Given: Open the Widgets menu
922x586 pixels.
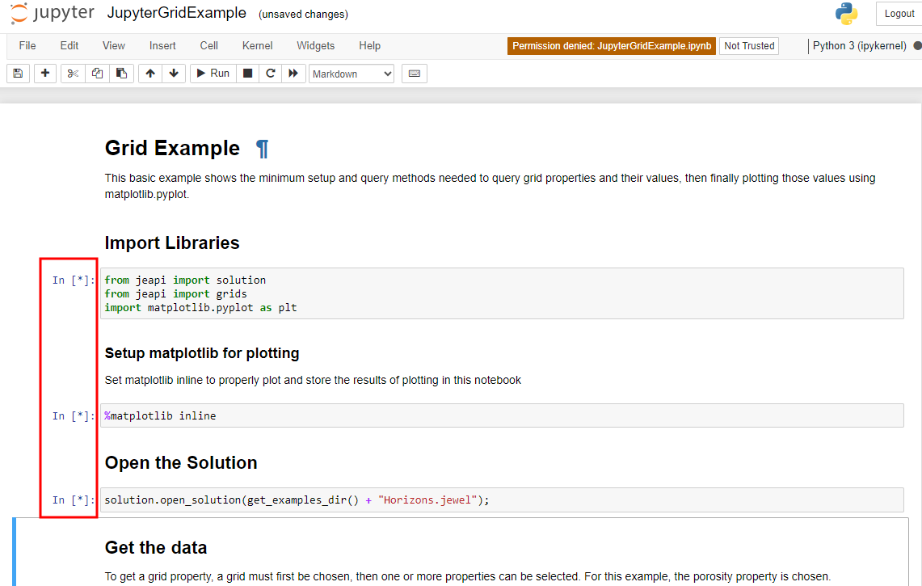Looking at the screenshot, I should pyautogui.click(x=315, y=46).
